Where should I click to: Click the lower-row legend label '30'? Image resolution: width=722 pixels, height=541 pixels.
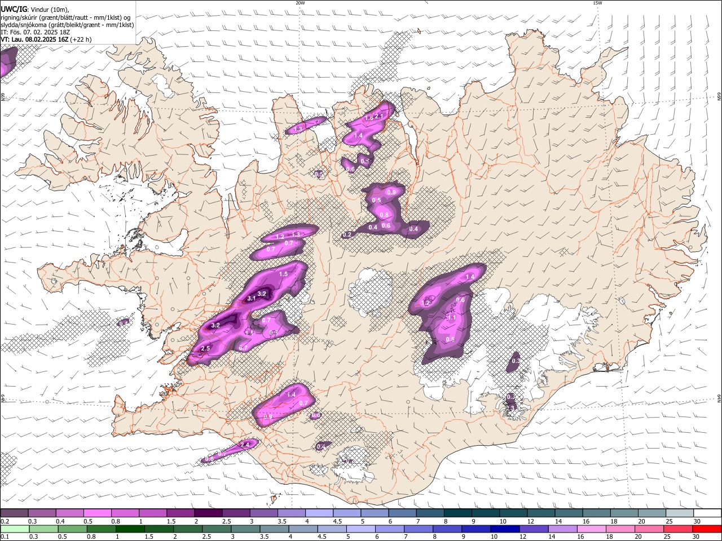coord(697,536)
